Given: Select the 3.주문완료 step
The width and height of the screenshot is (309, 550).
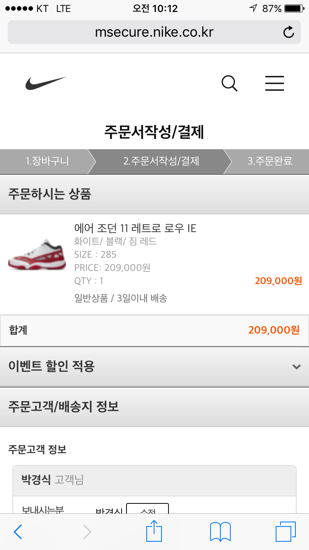Looking at the screenshot, I should point(270,161).
